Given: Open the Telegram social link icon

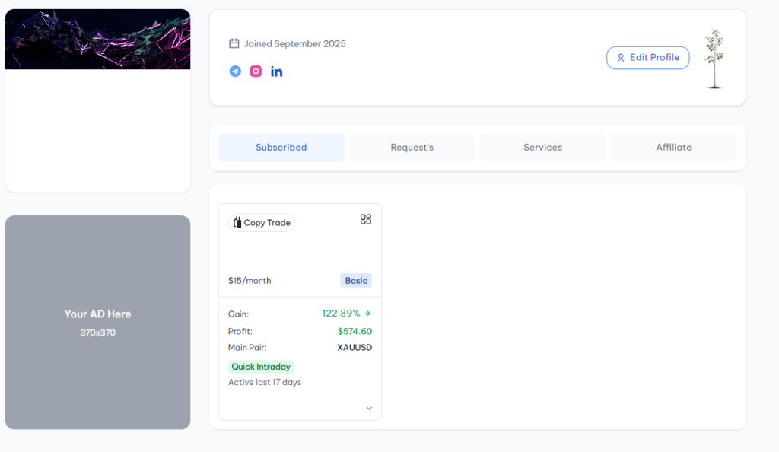Looking at the screenshot, I should point(235,72).
